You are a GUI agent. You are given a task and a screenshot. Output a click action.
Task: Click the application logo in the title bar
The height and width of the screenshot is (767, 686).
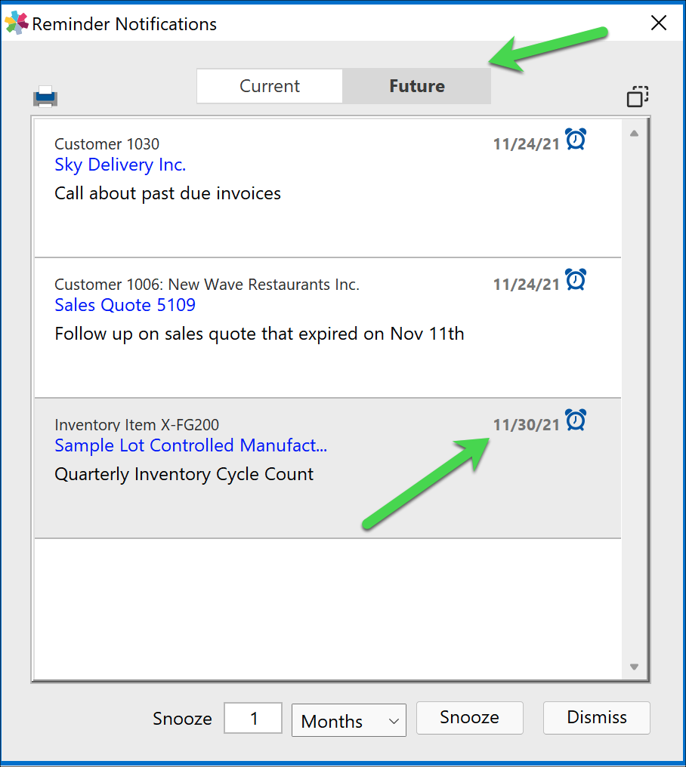15,23
